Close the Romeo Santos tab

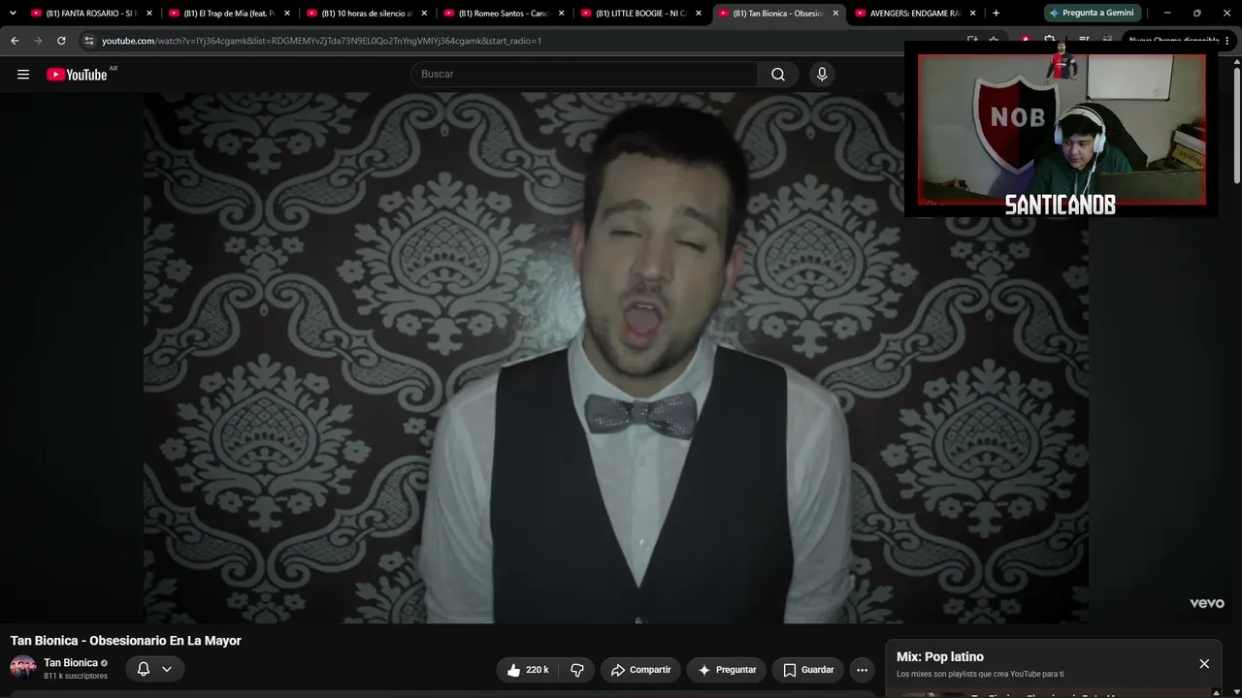(x=562, y=14)
